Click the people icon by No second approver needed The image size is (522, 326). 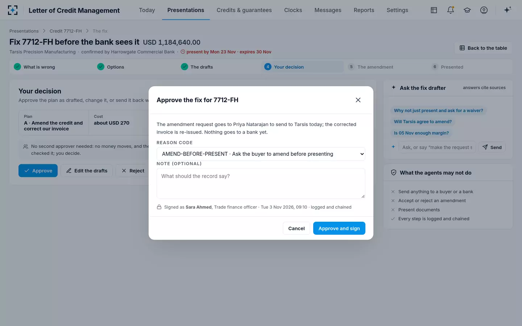pos(26,147)
